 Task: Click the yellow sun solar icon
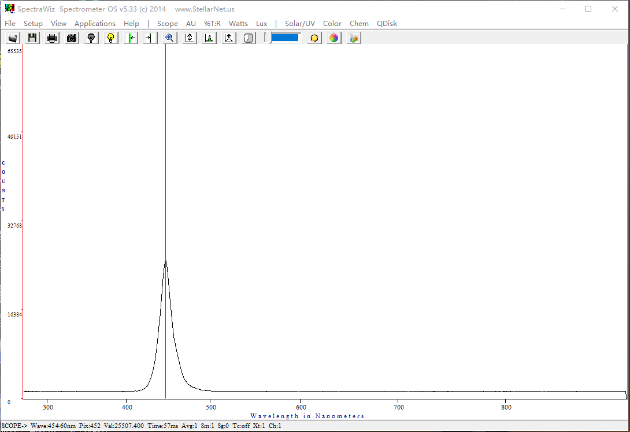[x=314, y=38]
